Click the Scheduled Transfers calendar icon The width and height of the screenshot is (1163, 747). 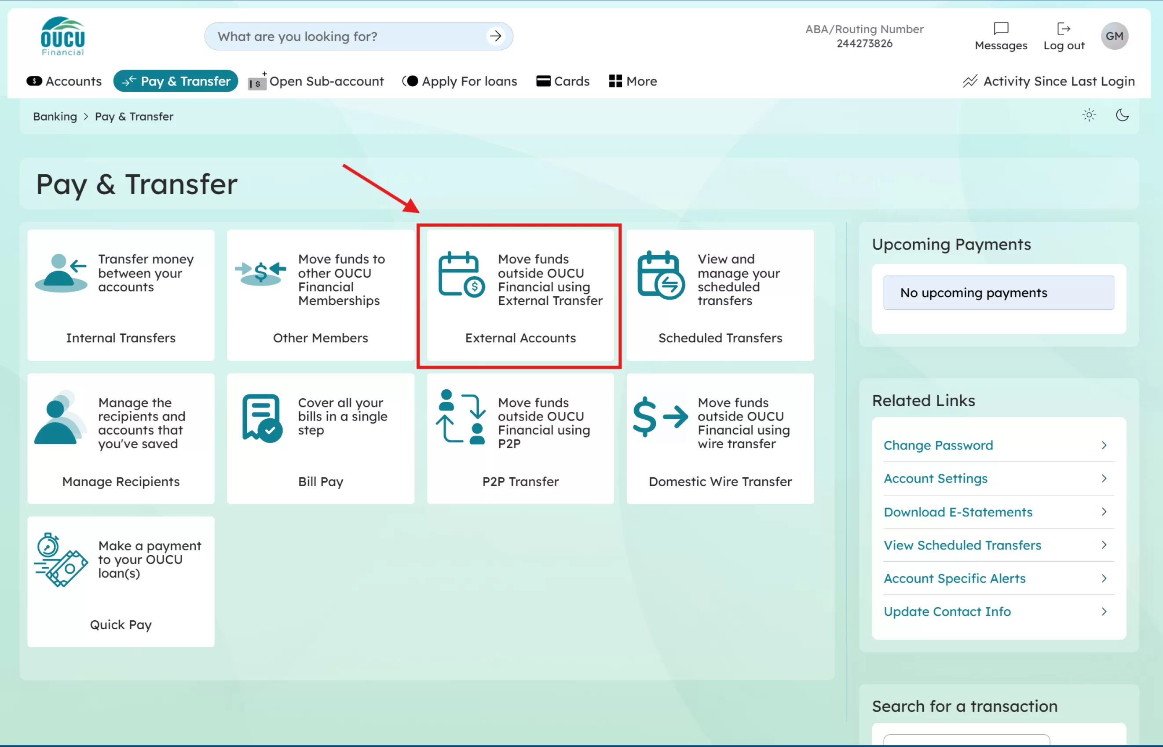pos(661,275)
